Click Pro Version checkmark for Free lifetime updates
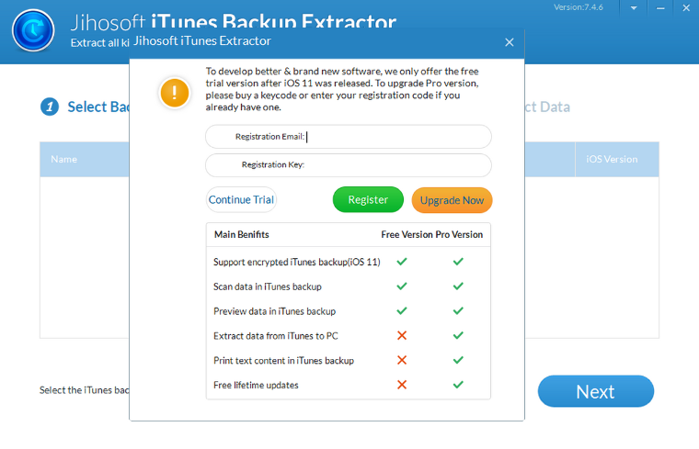This screenshot has height=449, width=699. (458, 385)
